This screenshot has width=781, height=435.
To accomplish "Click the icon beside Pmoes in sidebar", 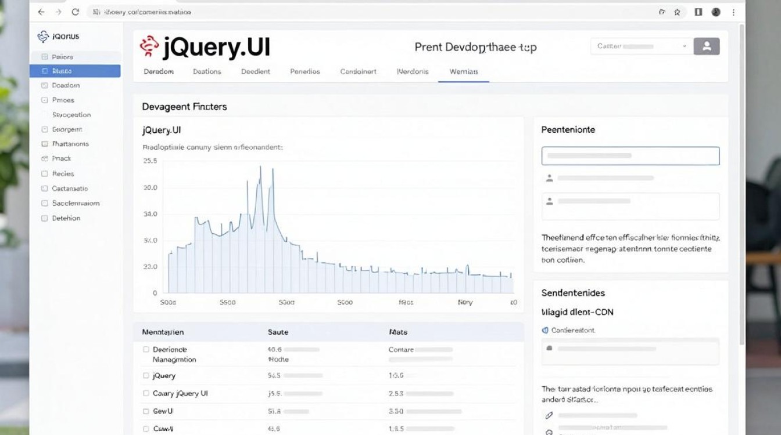I will point(45,100).
